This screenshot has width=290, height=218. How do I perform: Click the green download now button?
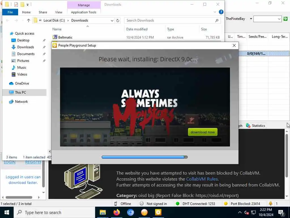(203, 132)
